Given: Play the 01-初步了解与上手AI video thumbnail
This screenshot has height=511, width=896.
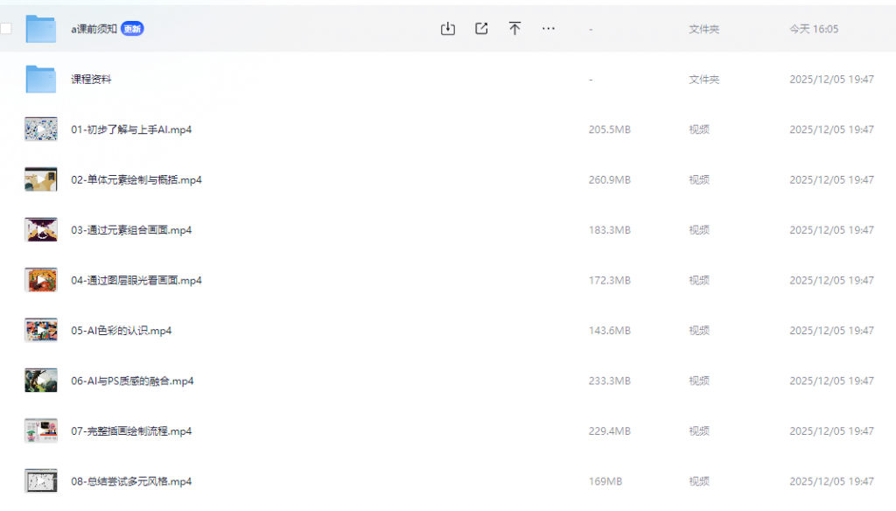Looking at the screenshot, I should click(41, 129).
